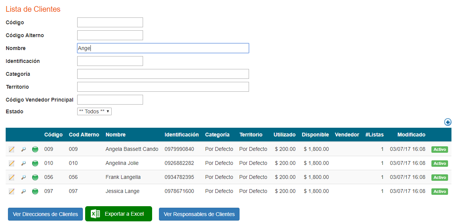Click the Ver Direcciones de Clientes button
This screenshot has width=456, height=224.
click(45, 214)
